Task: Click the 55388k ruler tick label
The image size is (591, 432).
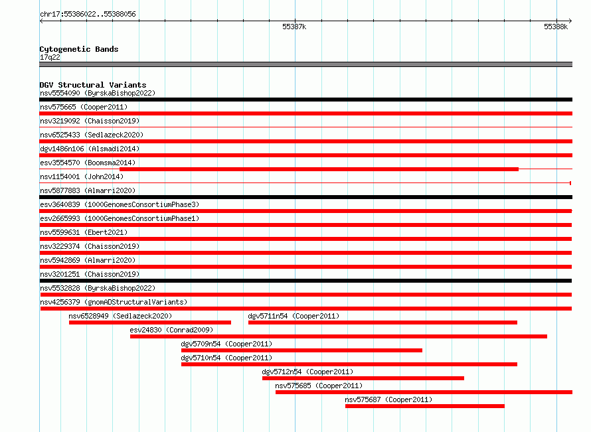Action: point(556,27)
